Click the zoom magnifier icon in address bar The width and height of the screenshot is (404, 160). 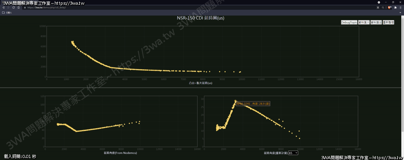coord(383,7)
